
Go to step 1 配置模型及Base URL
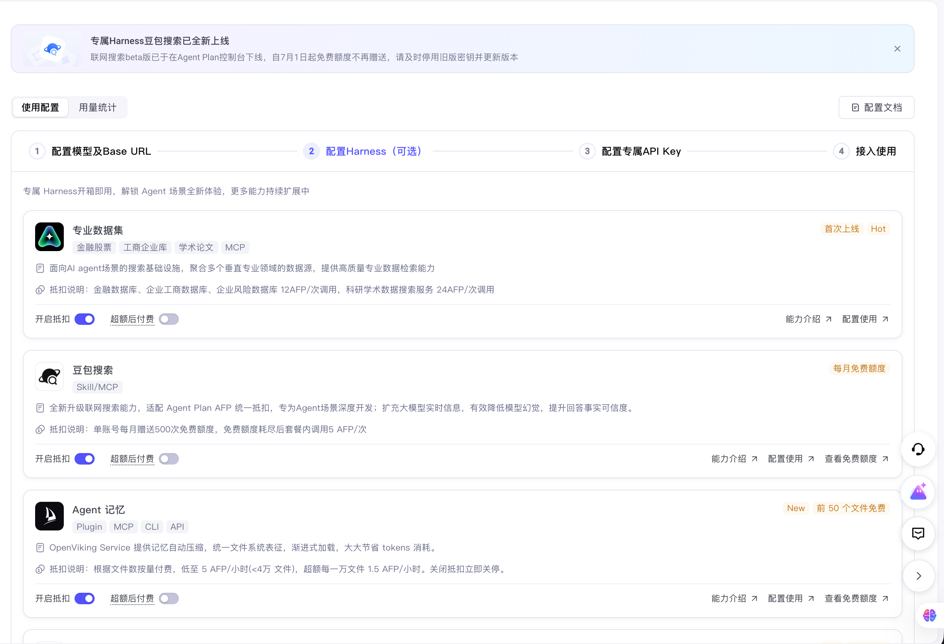pyautogui.click(x=90, y=151)
